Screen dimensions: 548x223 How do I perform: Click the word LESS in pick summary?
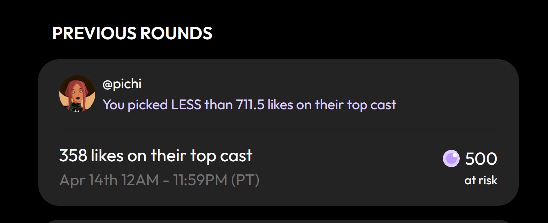coord(186,105)
